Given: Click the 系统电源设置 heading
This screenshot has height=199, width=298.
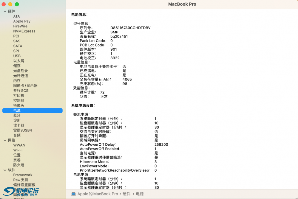Looking at the screenshot, I should 83,105.
